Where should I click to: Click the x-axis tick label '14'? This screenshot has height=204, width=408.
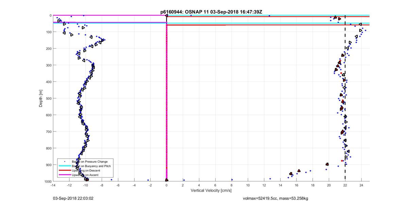click(x=280, y=185)
